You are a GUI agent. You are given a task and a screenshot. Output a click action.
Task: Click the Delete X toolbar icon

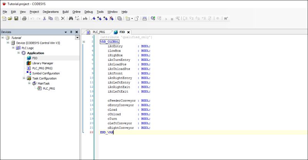63,18
